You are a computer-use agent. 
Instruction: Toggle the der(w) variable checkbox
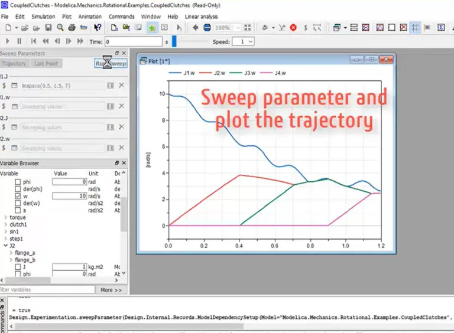pos(18,203)
